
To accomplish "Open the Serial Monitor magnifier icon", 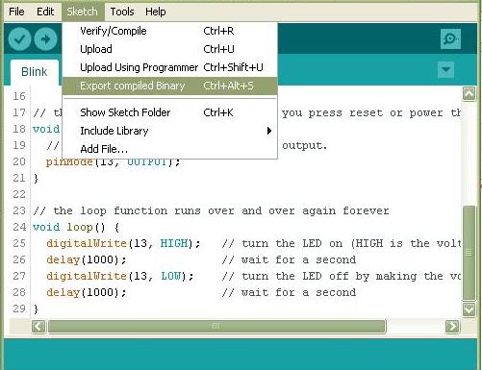I will (x=450, y=39).
